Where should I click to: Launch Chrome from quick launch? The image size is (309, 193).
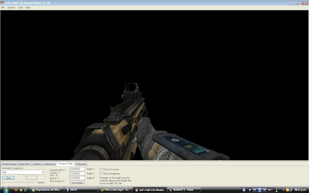click(21, 190)
